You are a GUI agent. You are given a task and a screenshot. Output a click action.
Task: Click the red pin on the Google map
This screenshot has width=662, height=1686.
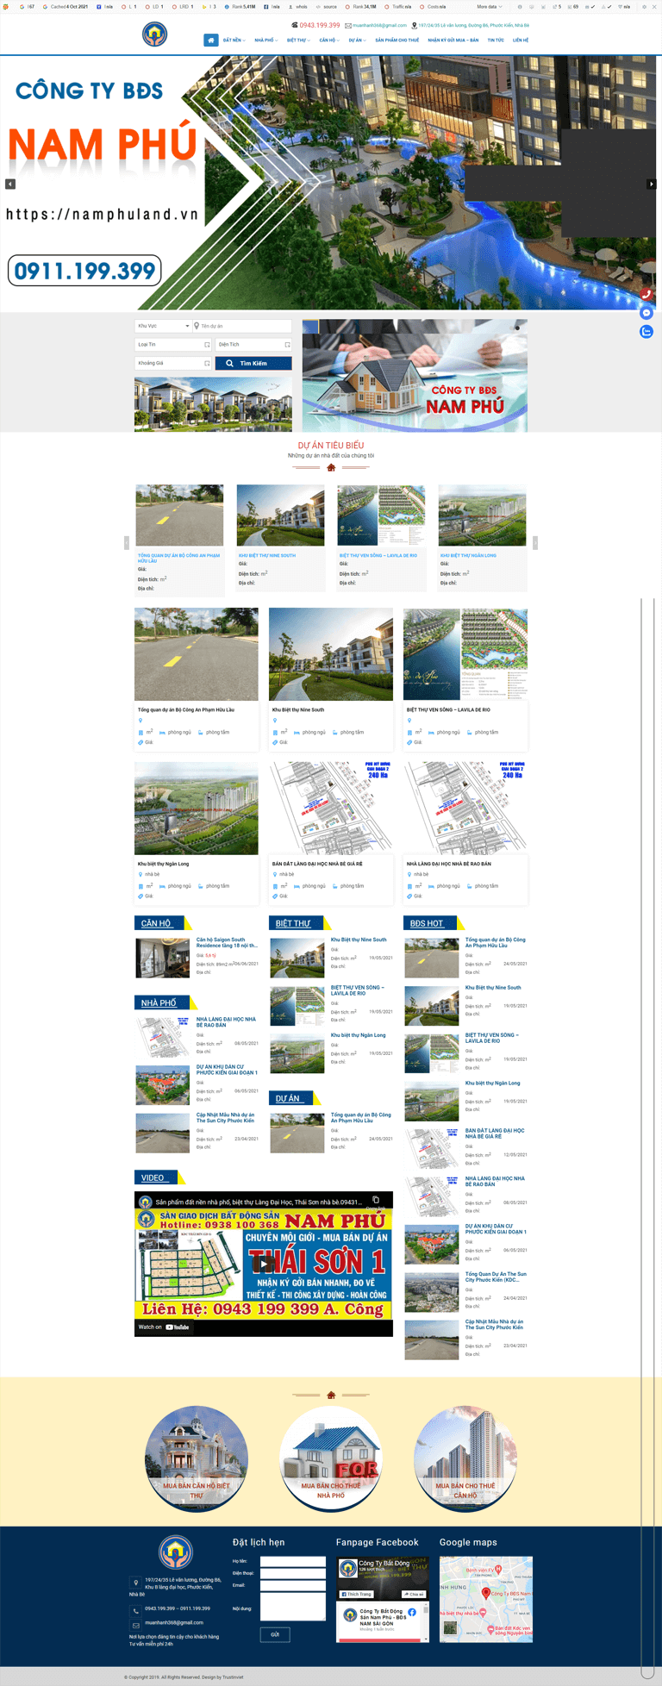pyautogui.click(x=485, y=1593)
